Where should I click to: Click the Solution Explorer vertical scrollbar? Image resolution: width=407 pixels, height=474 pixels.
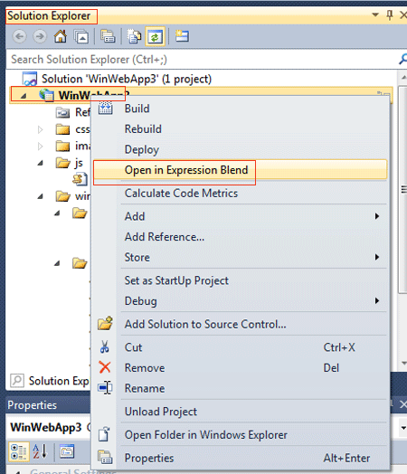coord(403,216)
